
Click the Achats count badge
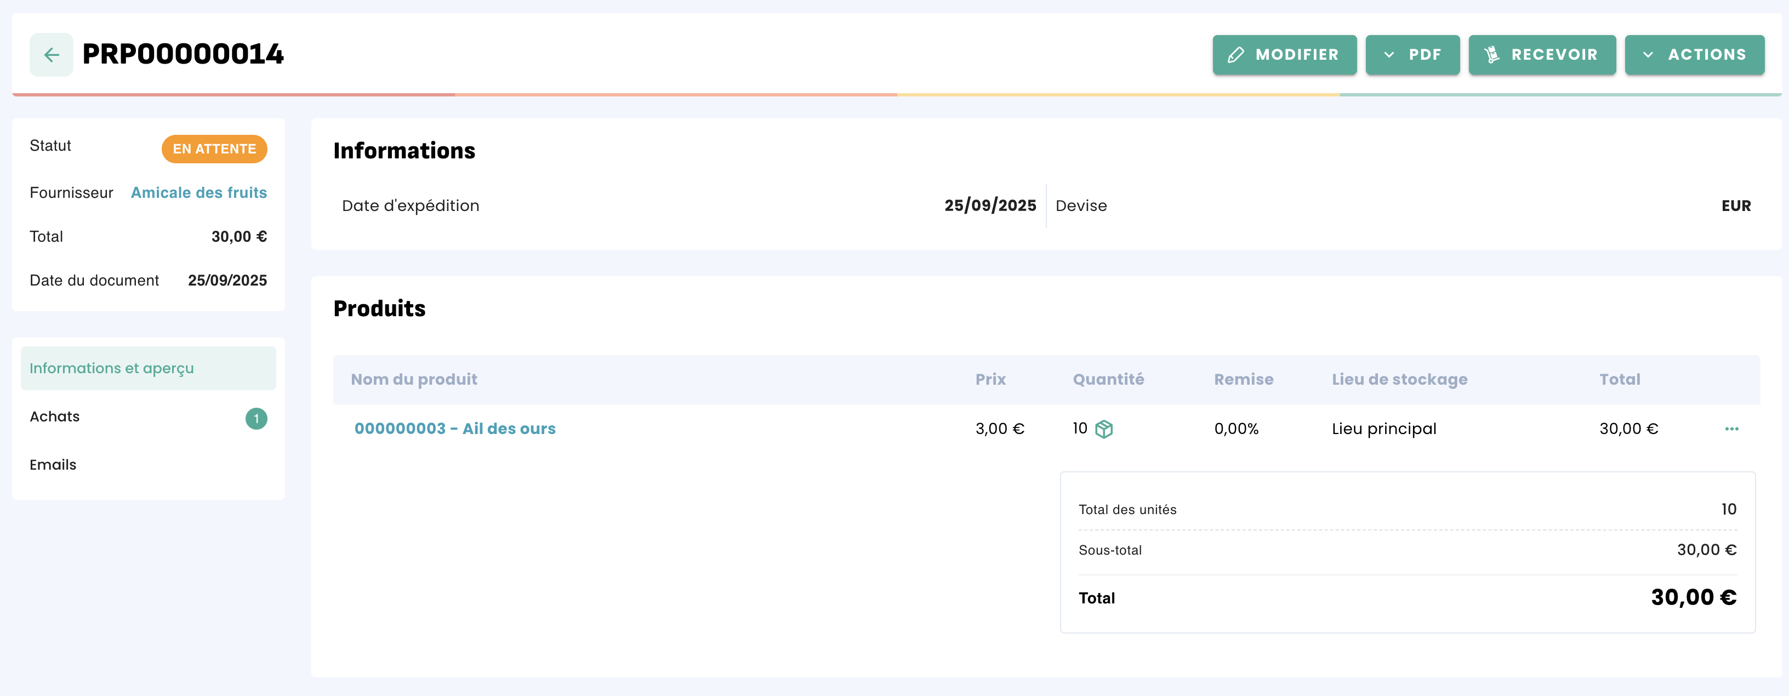pyautogui.click(x=257, y=418)
